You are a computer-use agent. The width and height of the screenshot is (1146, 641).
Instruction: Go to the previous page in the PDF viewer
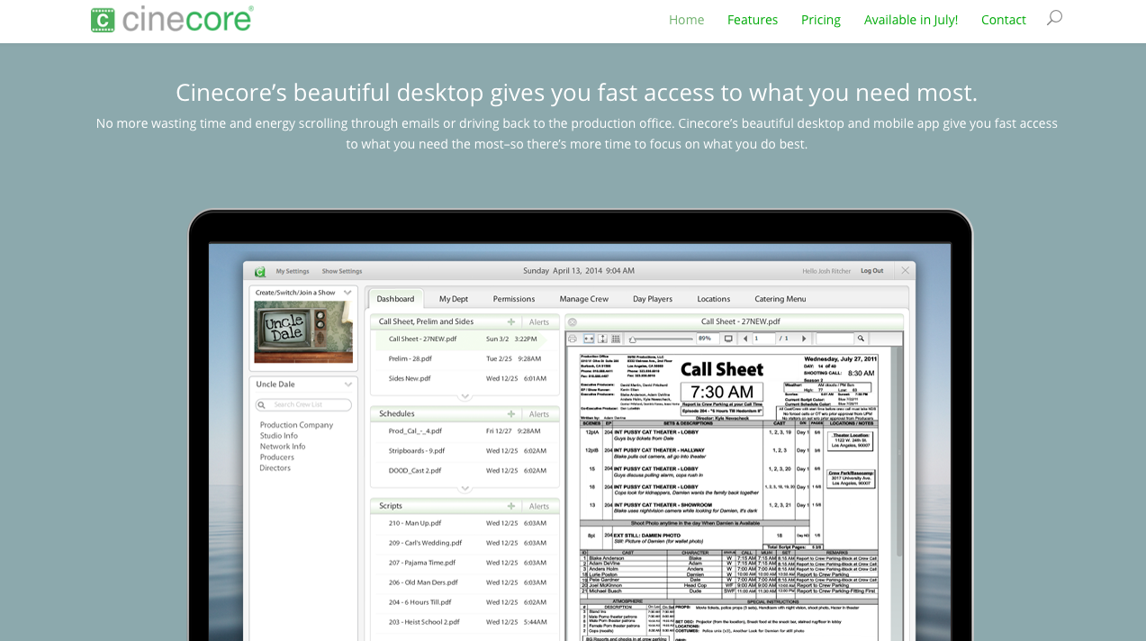point(744,339)
